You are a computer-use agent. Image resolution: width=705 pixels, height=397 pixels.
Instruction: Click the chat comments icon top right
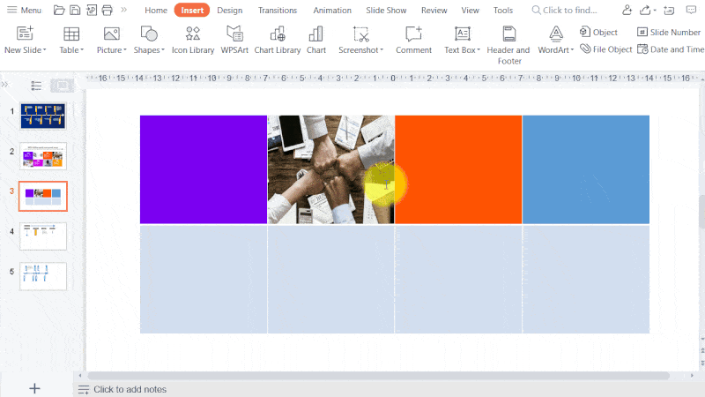tap(691, 10)
